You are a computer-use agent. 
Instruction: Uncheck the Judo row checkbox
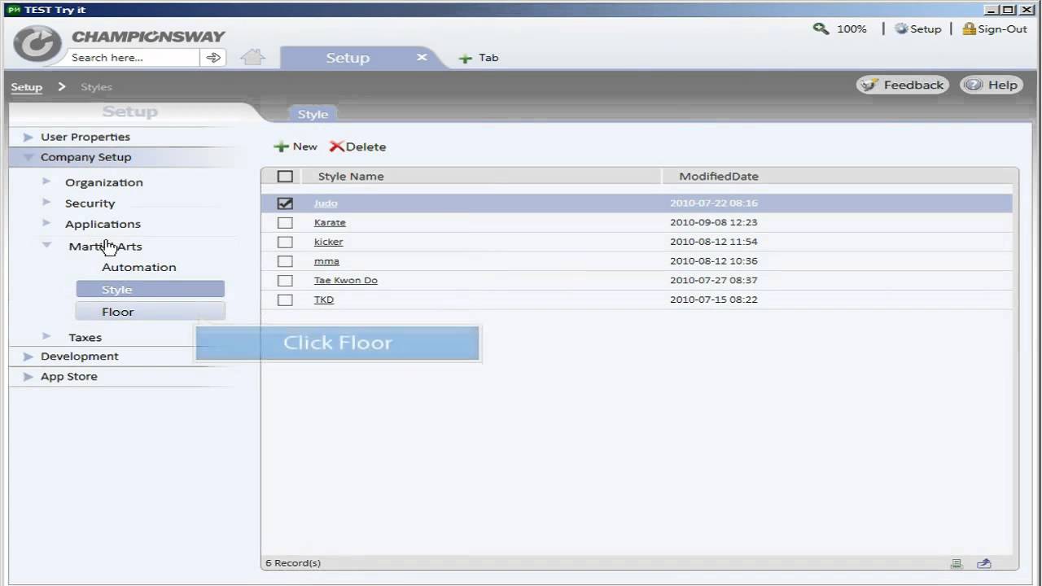(285, 203)
